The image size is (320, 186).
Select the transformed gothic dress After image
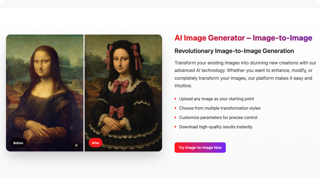pos(123,93)
